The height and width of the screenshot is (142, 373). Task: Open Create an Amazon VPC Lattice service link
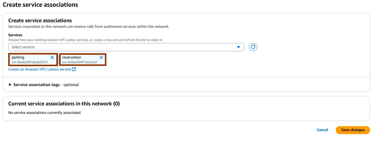pyautogui.click(x=40, y=69)
